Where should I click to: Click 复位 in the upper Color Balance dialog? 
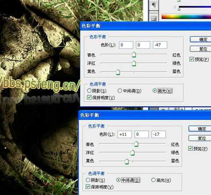click(200, 49)
